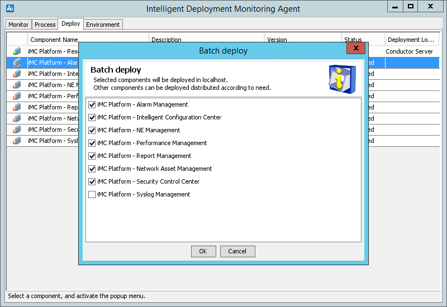447x307 pixels.
Task: Click the iMC Platform - Resource row icon
Action: tap(17, 51)
